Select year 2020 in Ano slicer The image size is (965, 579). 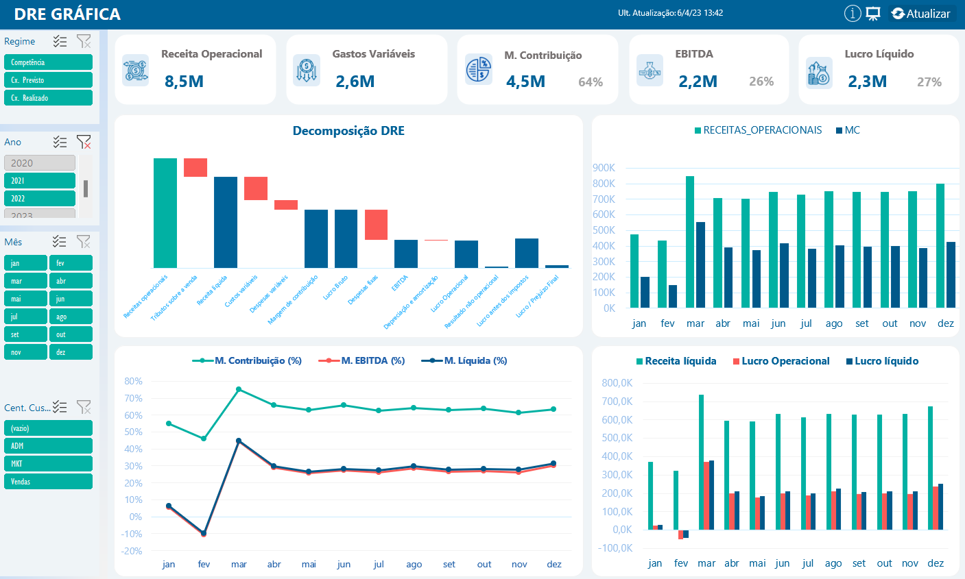pyautogui.click(x=40, y=163)
